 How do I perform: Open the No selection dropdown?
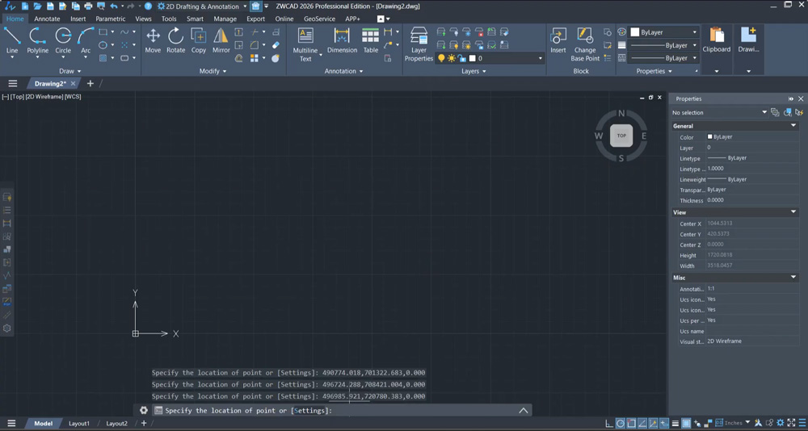click(719, 112)
